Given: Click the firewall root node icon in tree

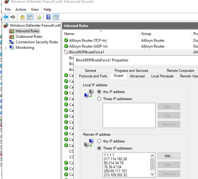Looking at the screenshot, I should click(6, 25).
